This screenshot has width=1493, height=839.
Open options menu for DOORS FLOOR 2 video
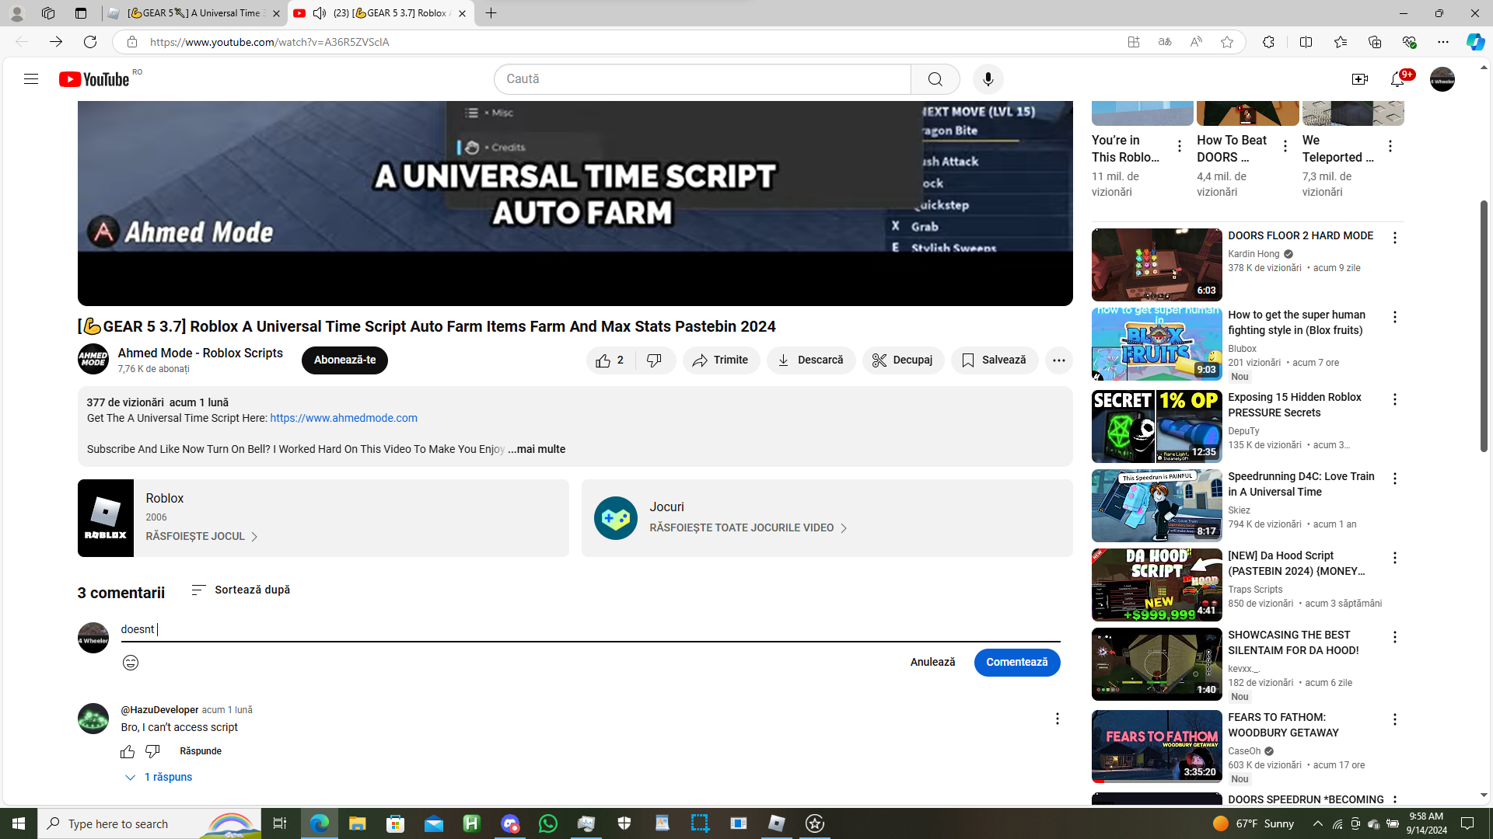1394,238
